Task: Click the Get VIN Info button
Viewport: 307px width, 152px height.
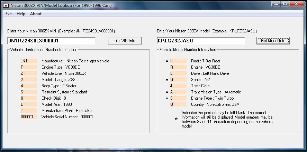Action: (125, 41)
